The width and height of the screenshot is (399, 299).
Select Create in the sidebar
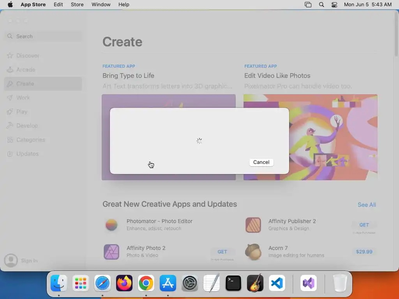click(43, 84)
